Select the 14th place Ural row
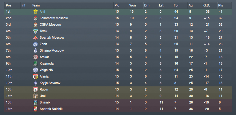 pyautogui.click(x=118, y=96)
